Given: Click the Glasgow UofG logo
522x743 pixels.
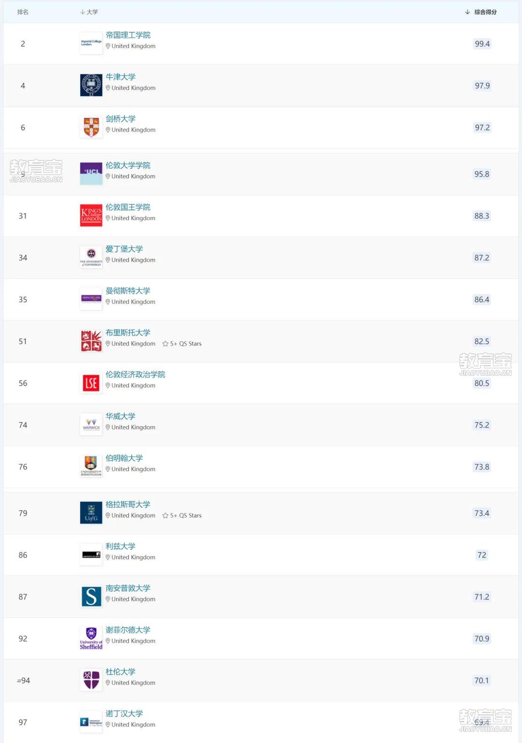Looking at the screenshot, I should pyautogui.click(x=91, y=513).
